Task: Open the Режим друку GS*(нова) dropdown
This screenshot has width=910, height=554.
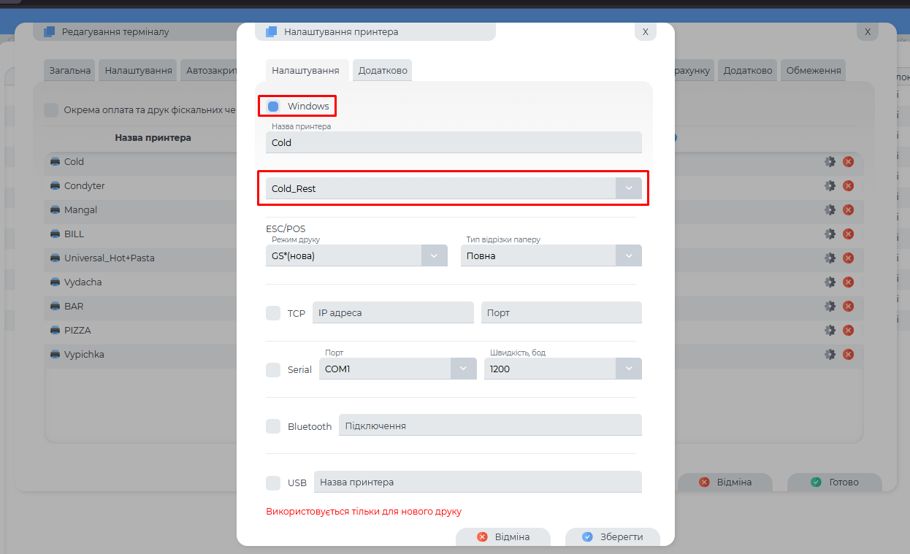Action: tap(434, 256)
